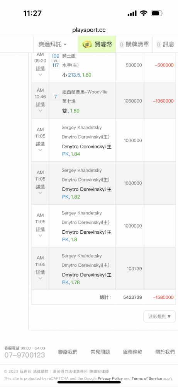Open Google Privacy Policy link
This screenshot has height=387, width=178.
pyautogui.click(x=110, y=378)
